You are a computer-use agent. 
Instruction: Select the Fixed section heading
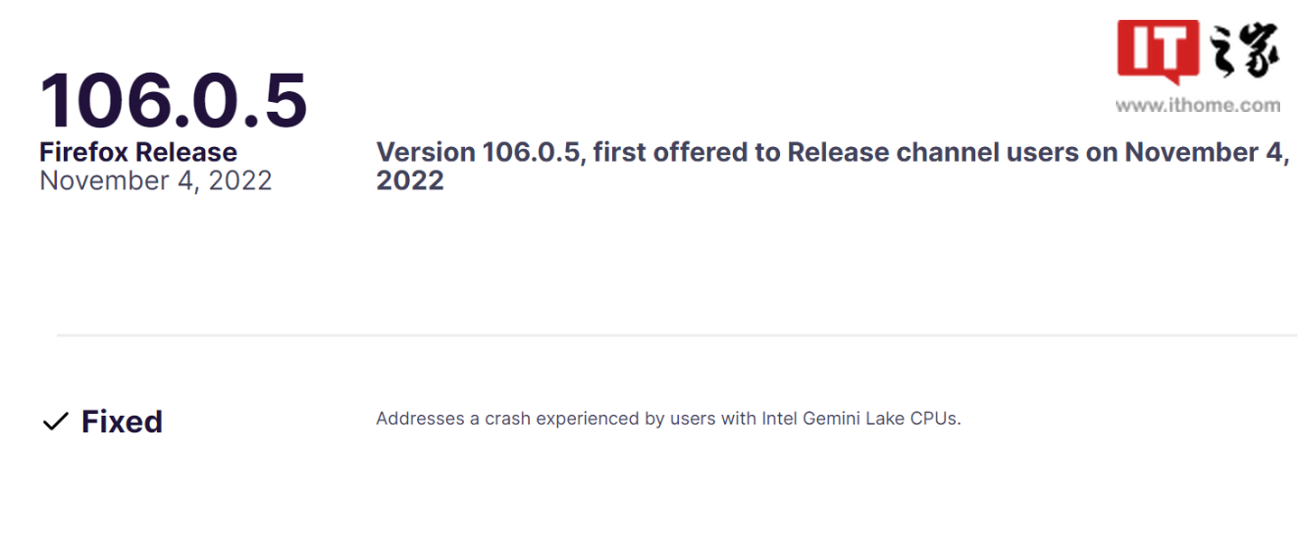click(122, 421)
